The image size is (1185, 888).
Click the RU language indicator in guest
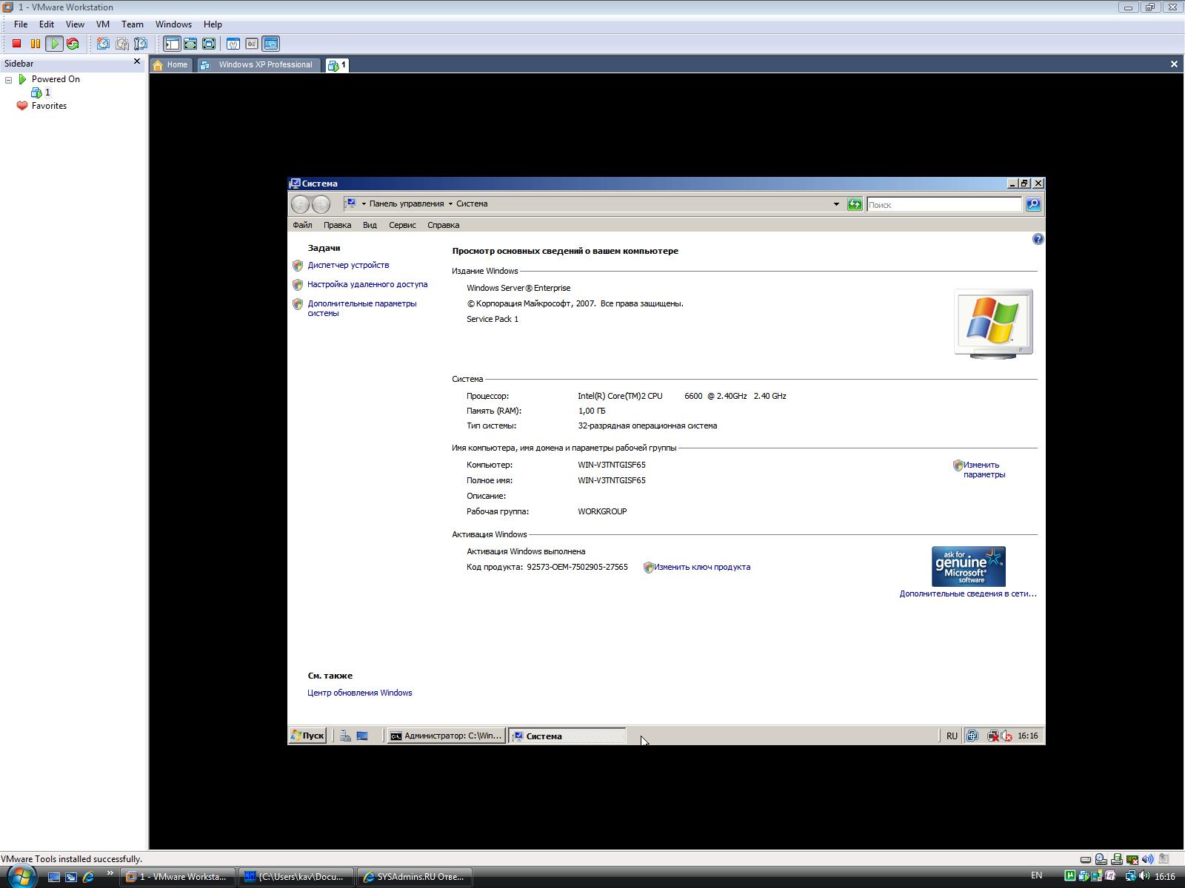coord(952,736)
